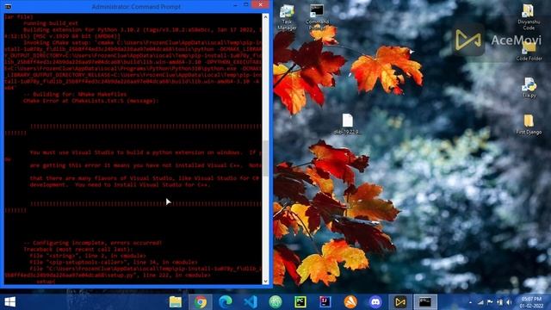Open the network signal tray icon
551x310 pixels.
(480, 302)
